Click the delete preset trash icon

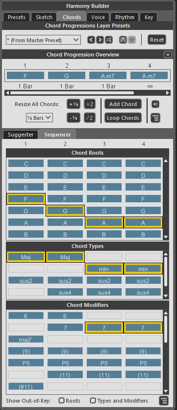132,40
